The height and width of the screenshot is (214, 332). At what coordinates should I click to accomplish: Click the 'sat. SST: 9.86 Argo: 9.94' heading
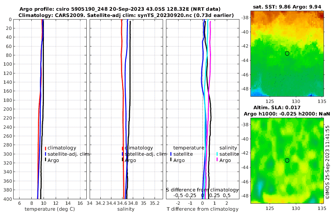287,7
